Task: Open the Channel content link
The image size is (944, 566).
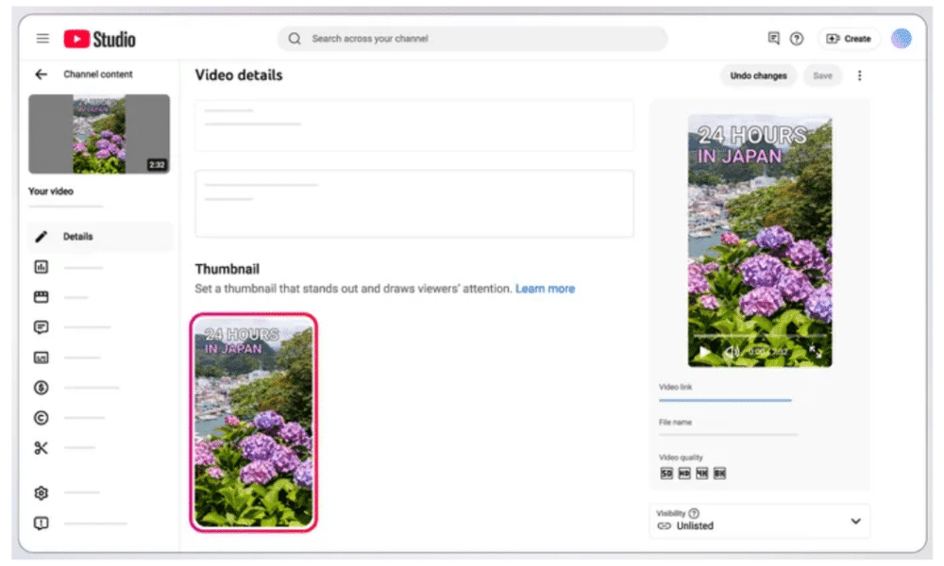Action: tap(98, 74)
